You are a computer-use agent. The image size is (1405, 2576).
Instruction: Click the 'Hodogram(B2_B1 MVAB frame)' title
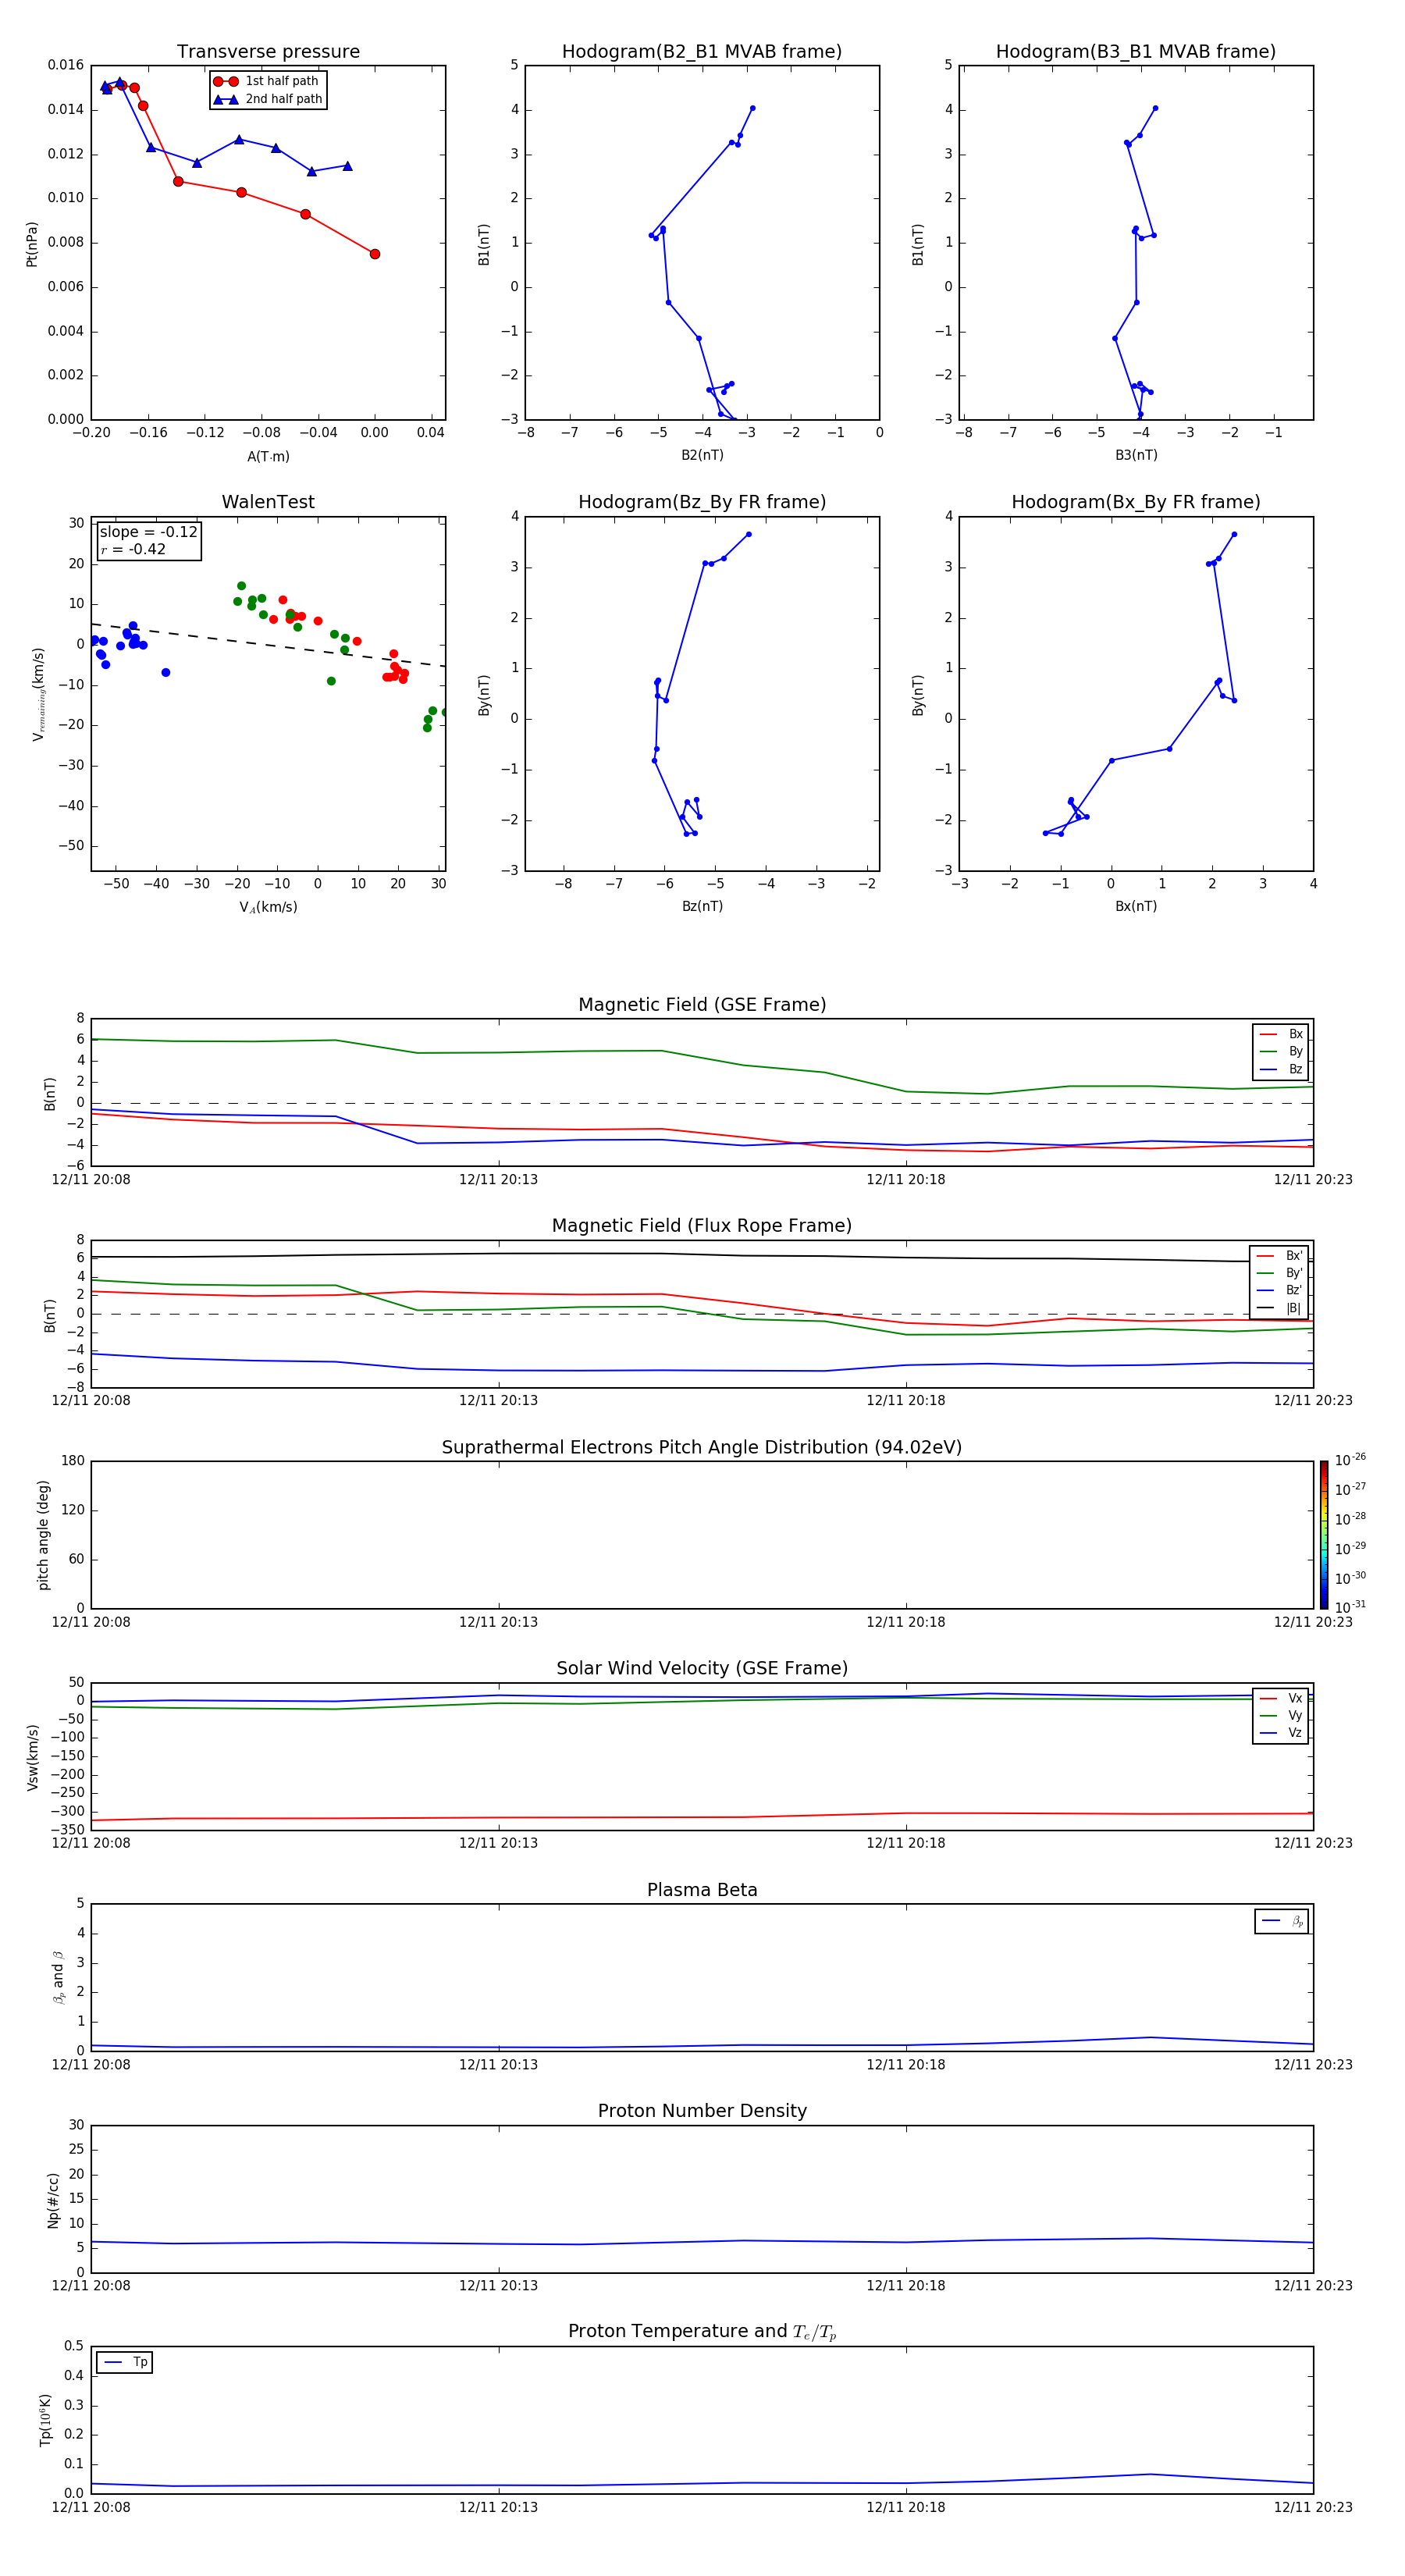point(702,51)
